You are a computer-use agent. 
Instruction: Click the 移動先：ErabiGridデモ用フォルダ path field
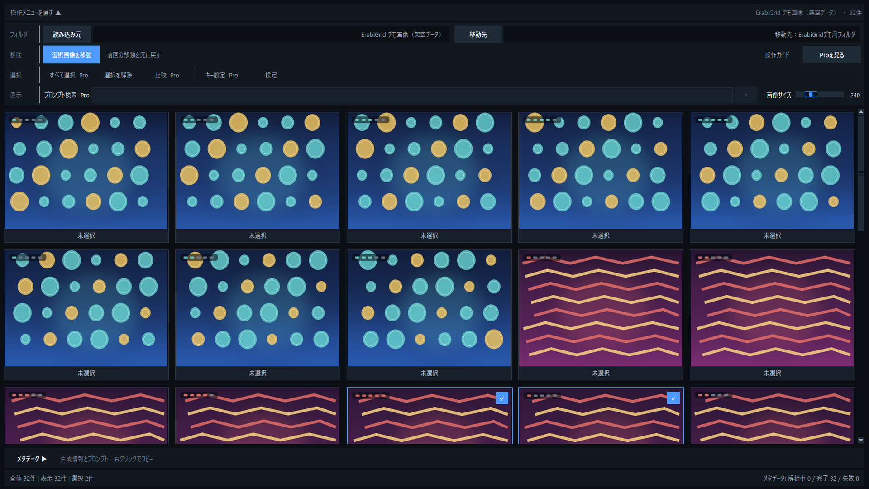pyautogui.click(x=682, y=34)
